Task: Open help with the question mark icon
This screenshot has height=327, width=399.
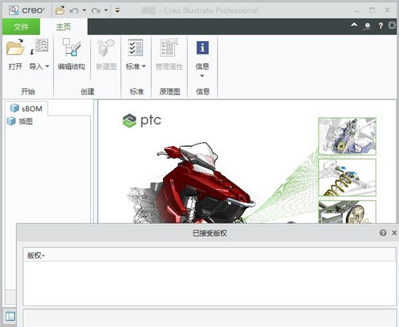Action: [380, 26]
